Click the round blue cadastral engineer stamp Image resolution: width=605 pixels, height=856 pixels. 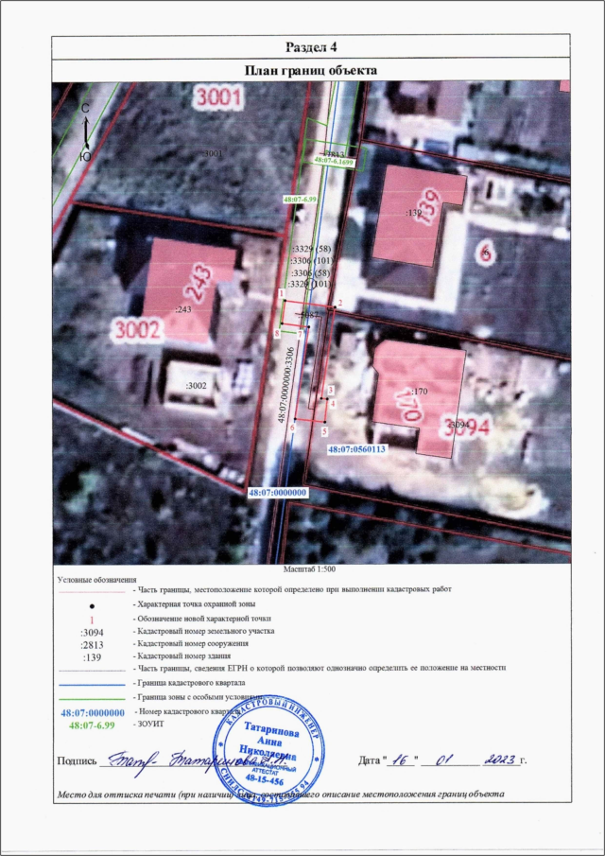[x=270, y=752]
